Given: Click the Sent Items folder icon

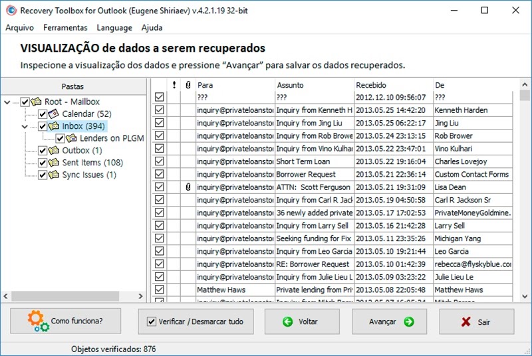Looking at the screenshot, I should click(54, 163).
